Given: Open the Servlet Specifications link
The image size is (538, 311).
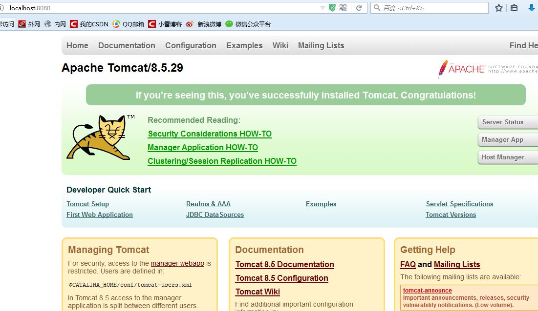Looking at the screenshot, I should click(459, 204).
